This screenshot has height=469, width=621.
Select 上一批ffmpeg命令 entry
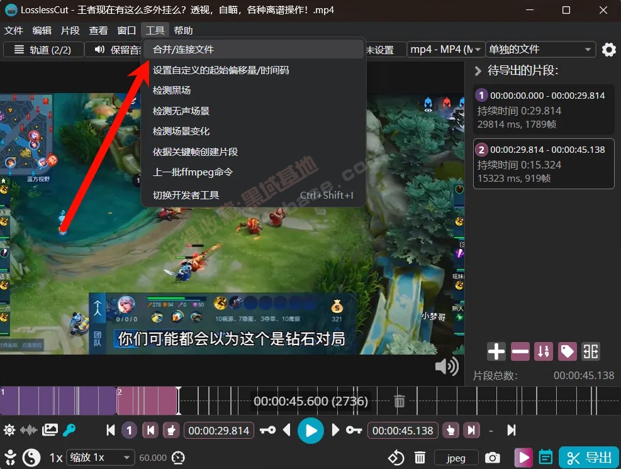(254, 172)
